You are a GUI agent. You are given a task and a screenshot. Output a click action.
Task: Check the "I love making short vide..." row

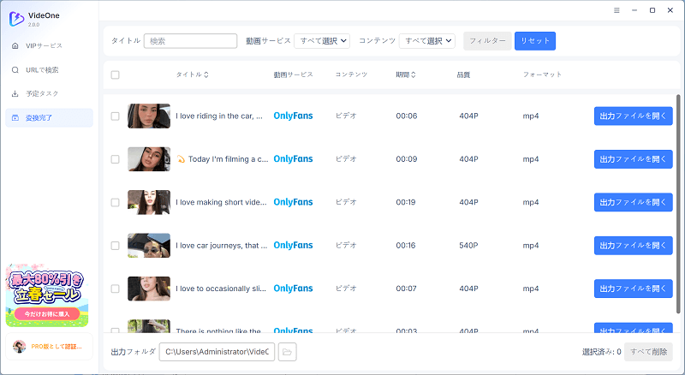point(115,202)
